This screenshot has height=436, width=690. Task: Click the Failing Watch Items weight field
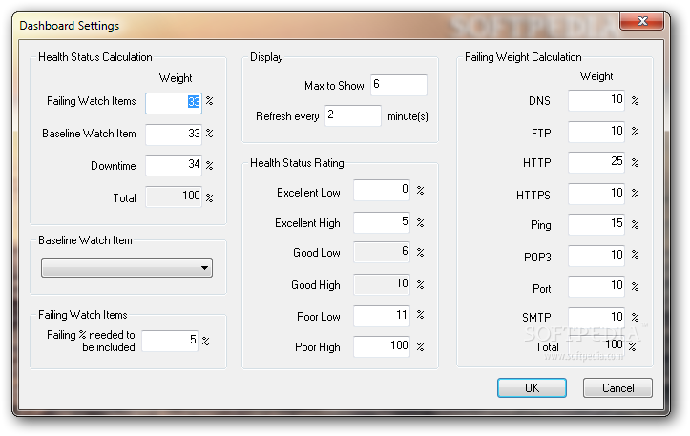coord(174,103)
